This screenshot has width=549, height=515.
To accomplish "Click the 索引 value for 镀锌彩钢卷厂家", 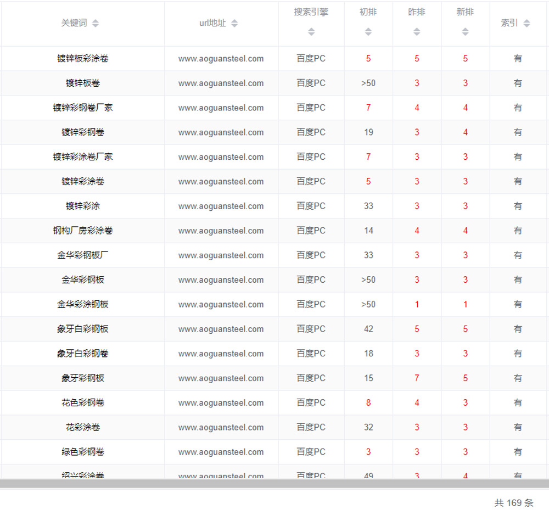I will point(518,108).
